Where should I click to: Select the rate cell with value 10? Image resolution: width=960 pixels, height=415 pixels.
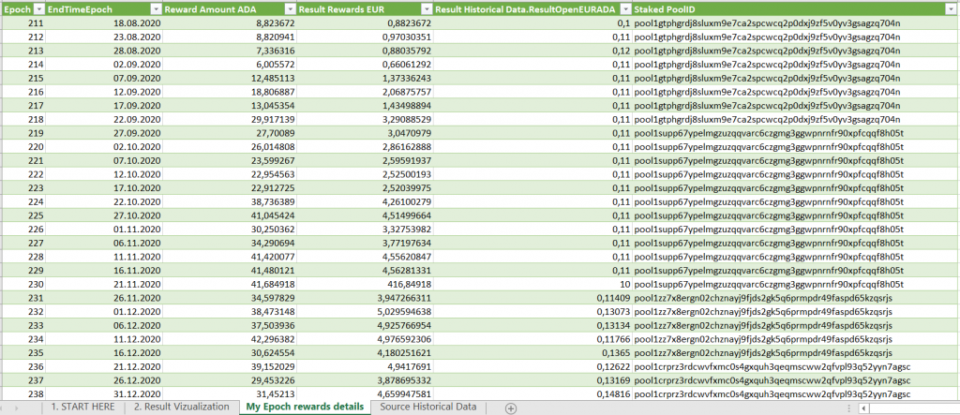coord(532,284)
